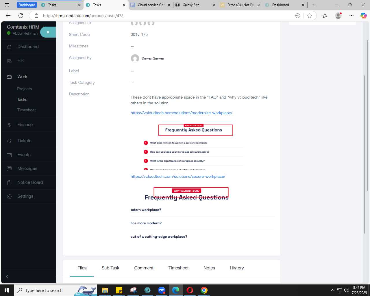Screen dimensions: 370x296
Task: Click the address bar URL
Action: click(x=83, y=16)
